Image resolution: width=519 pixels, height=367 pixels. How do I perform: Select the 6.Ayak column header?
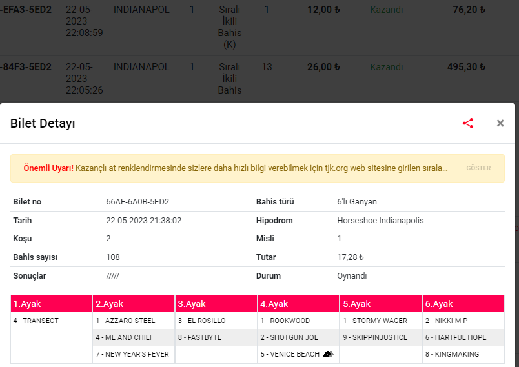coord(463,304)
